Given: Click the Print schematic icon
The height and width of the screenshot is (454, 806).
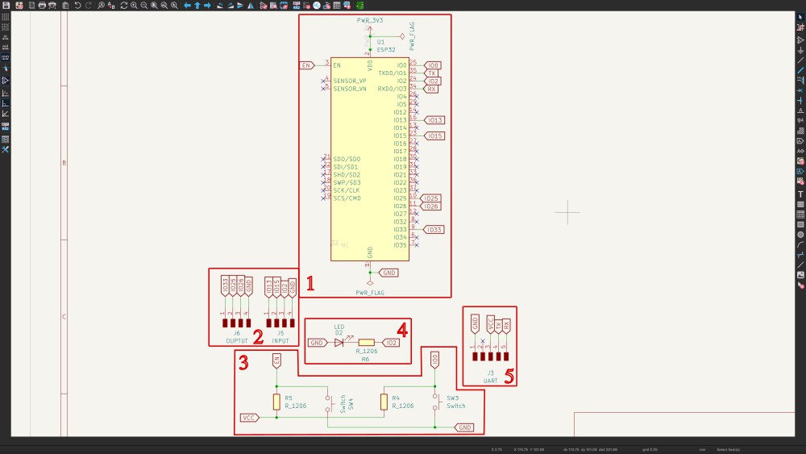Looking at the screenshot, I should [42, 5].
